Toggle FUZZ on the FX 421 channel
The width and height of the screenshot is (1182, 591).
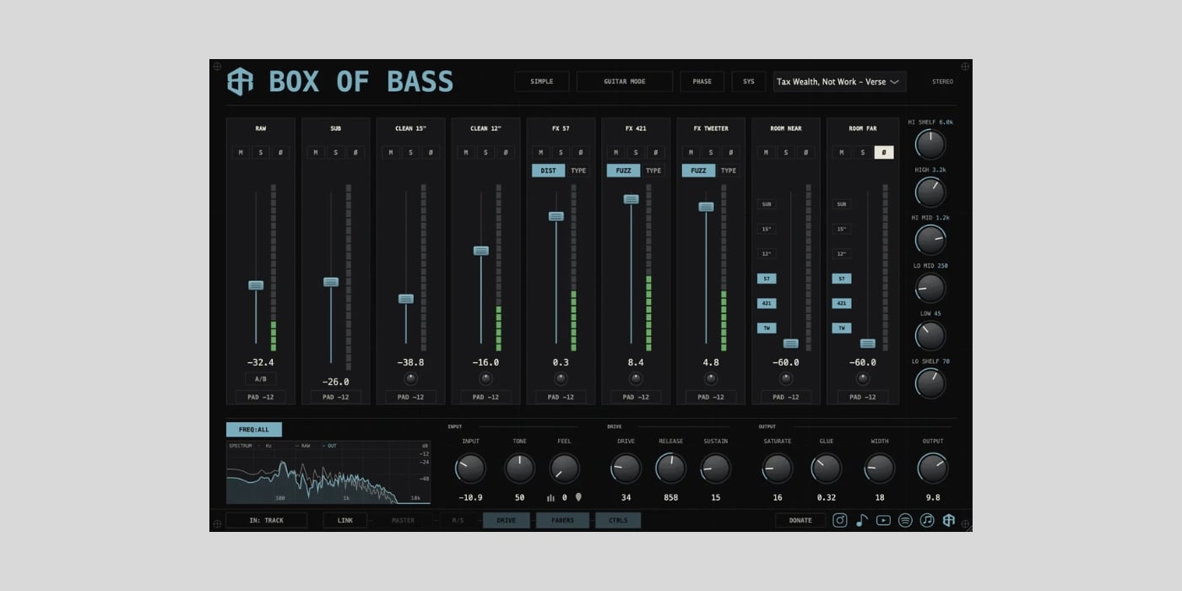(x=623, y=171)
